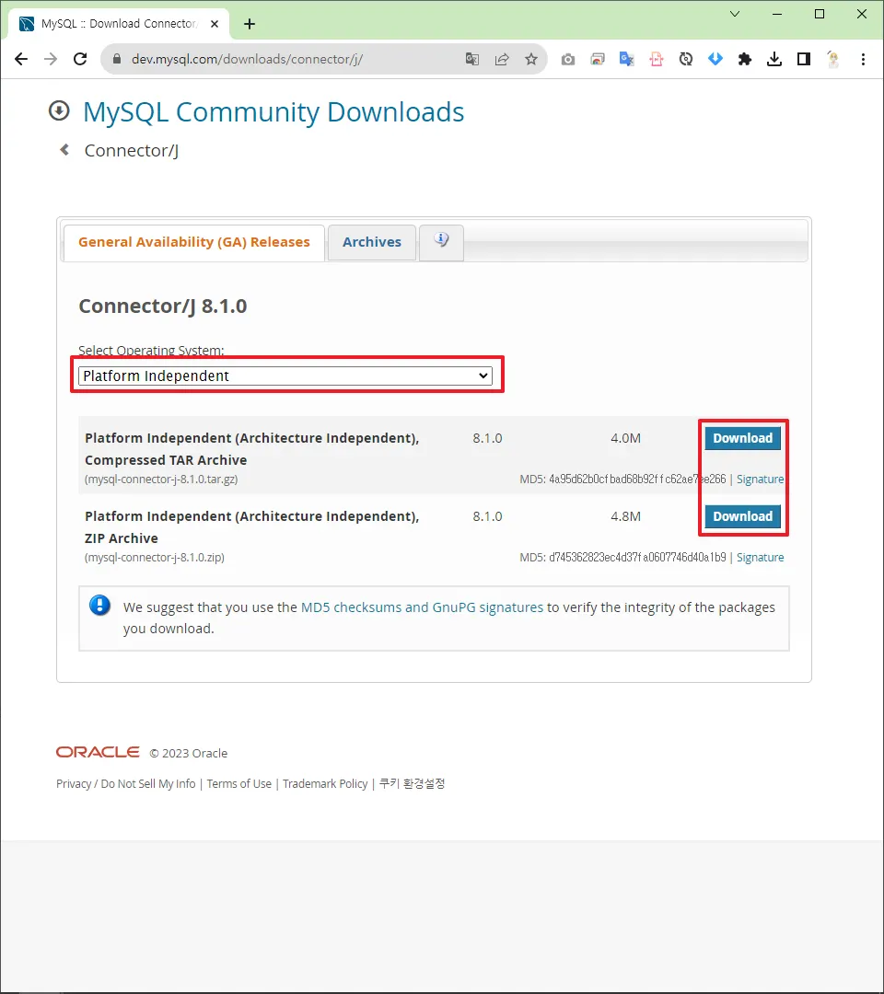
Task: Click the photo gallery extension icon
Action: (598, 59)
